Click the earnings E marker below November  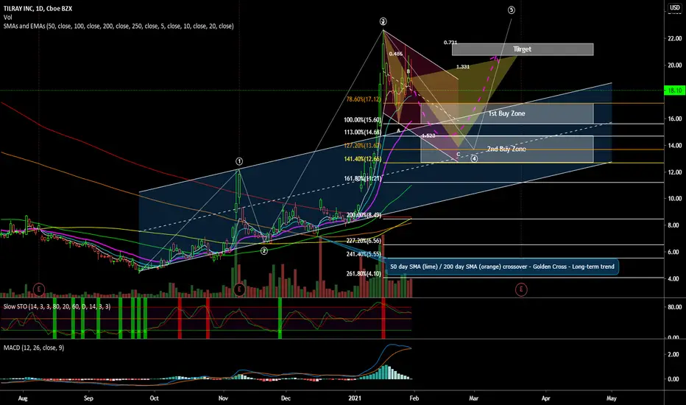pos(239,289)
